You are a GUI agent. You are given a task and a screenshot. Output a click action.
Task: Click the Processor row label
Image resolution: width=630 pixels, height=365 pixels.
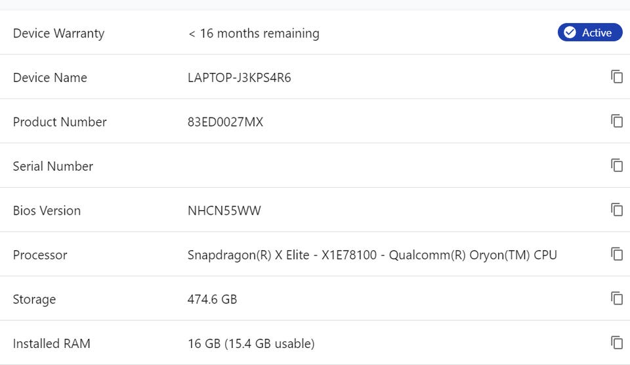[x=40, y=255]
